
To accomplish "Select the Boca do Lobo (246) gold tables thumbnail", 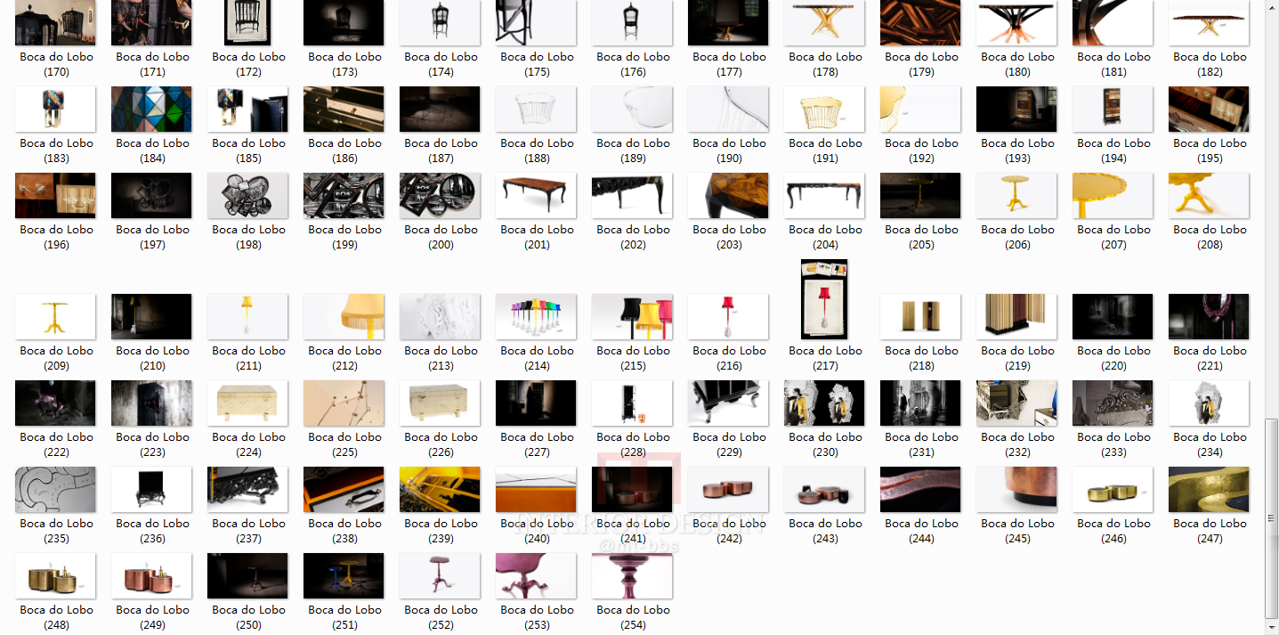I will [x=1113, y=489].
